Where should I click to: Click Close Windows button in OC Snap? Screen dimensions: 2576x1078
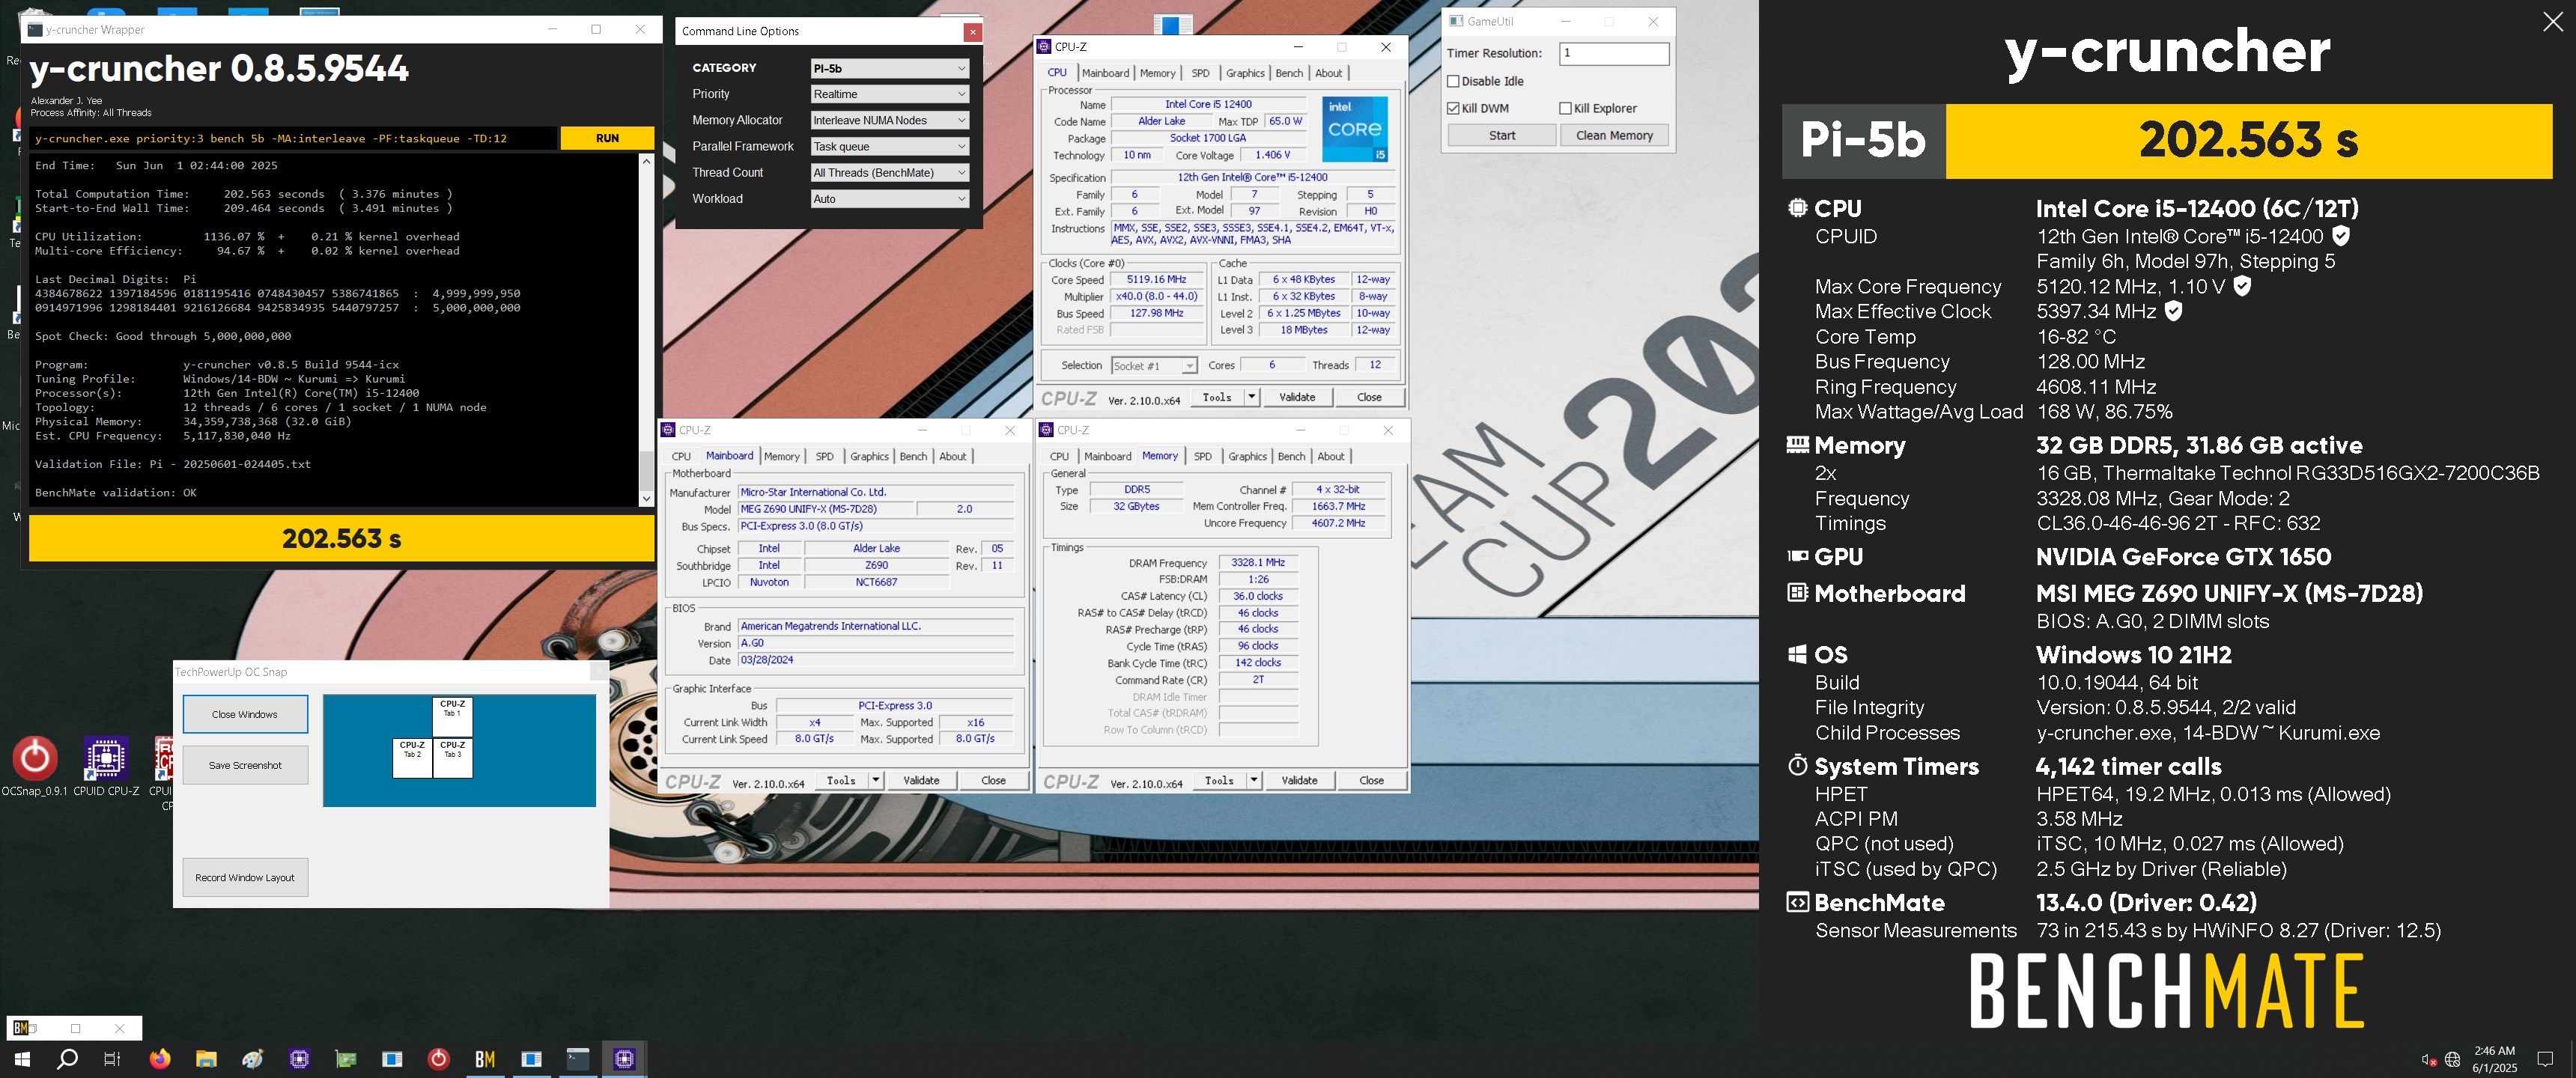click(245, 714)
